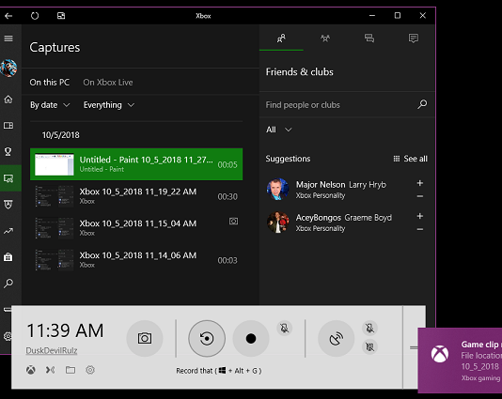Select the On this PC tab
Image resolution: width=502 pixels, height=399 pixels.
pyautogui.click(x=50, y=83)
